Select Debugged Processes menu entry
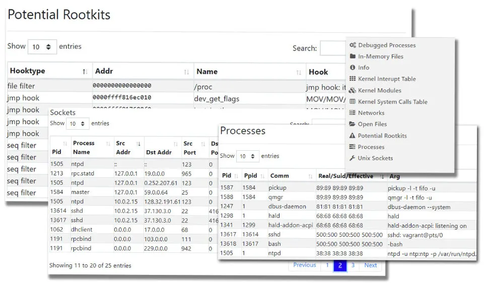This screenshot has height=292, width=484. pos(387,45)
